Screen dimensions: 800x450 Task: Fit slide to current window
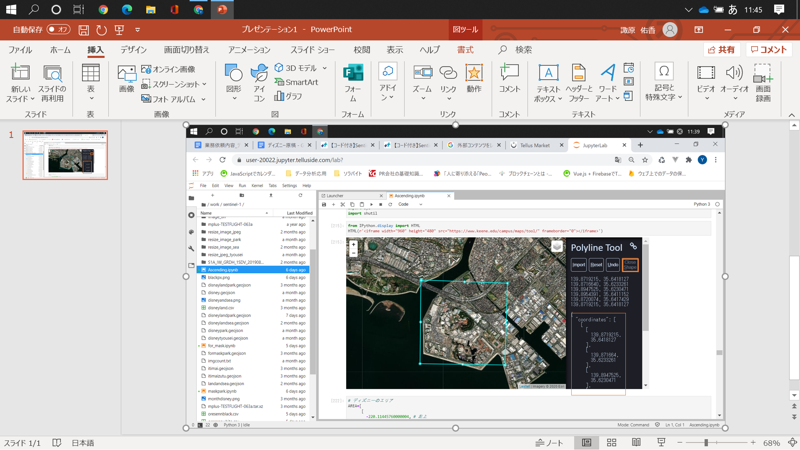coord(792,442)
